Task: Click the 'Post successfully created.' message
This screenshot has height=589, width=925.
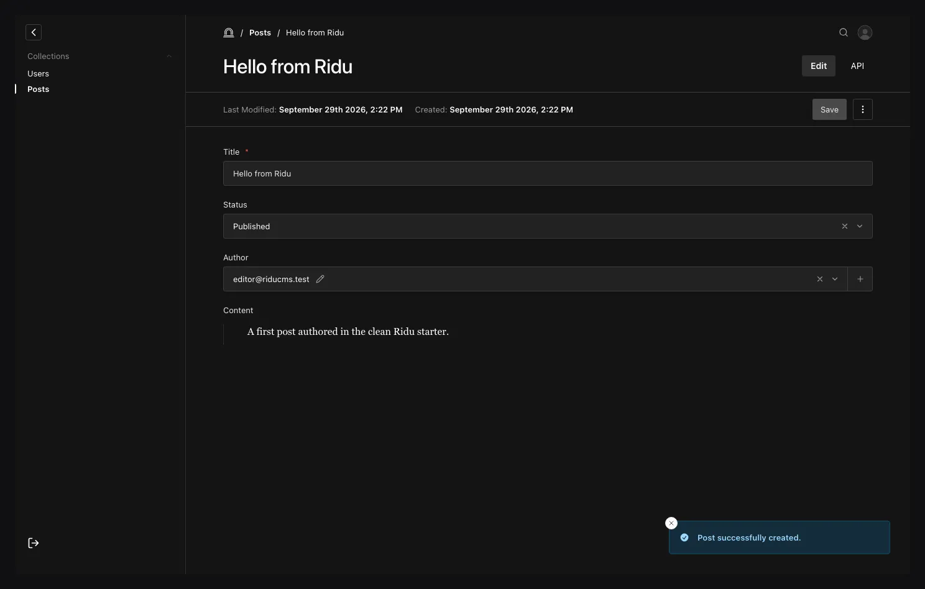Action: [x=749, y=537]
